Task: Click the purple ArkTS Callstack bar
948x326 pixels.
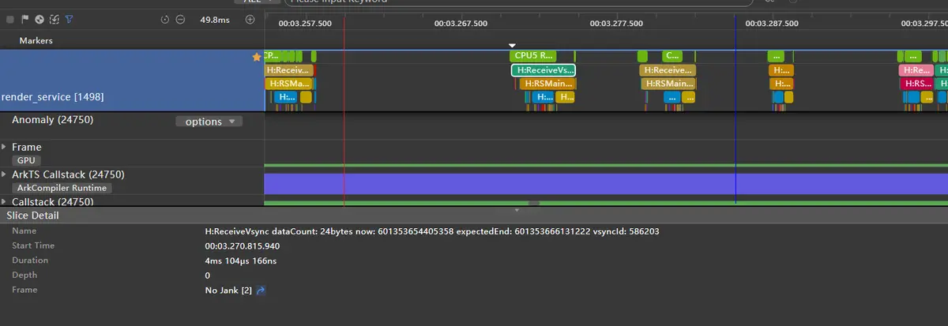Action: [x=606, y=184]
